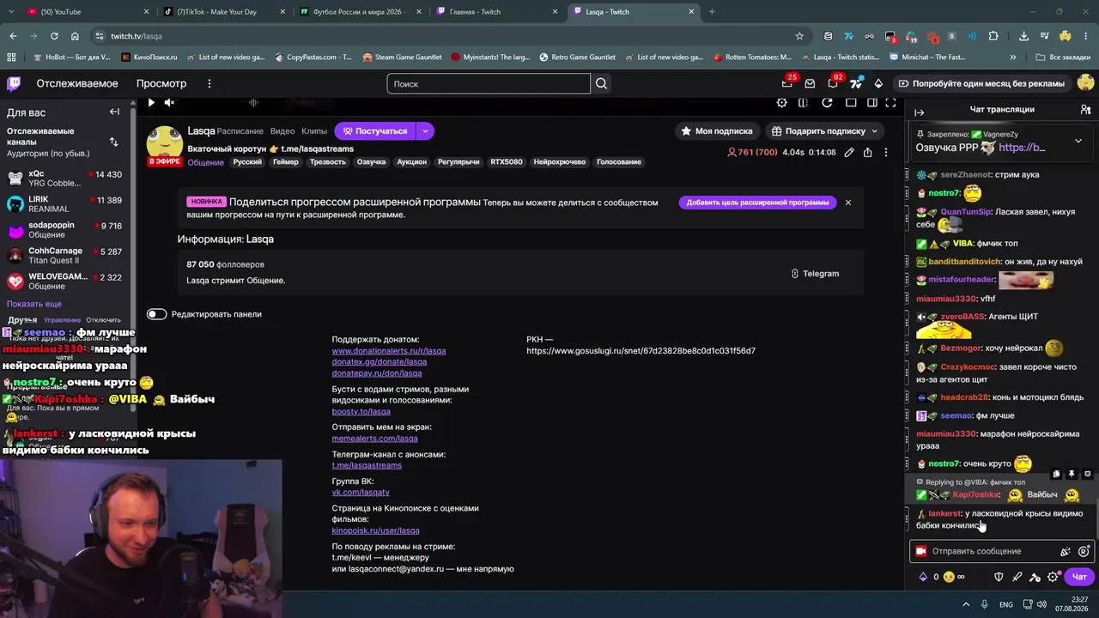Expand the Gift subscription dropdown
The width and height of the screenshot is (1099, 618).
874,131
